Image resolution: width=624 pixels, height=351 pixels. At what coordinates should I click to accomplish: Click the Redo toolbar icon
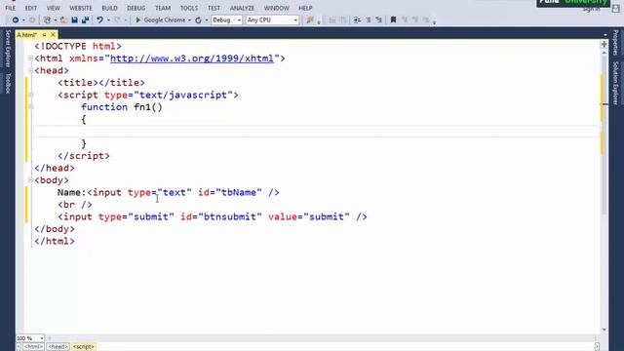tap(117, 19)
